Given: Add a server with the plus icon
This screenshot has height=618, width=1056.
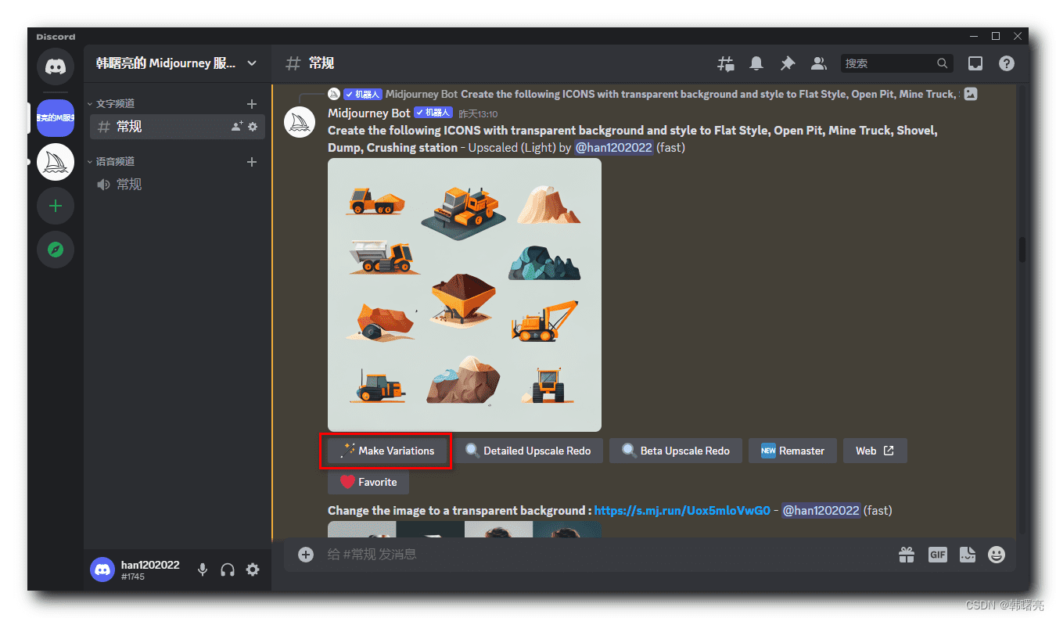Looking at the screenshot, I should click(x=56, y=206).
